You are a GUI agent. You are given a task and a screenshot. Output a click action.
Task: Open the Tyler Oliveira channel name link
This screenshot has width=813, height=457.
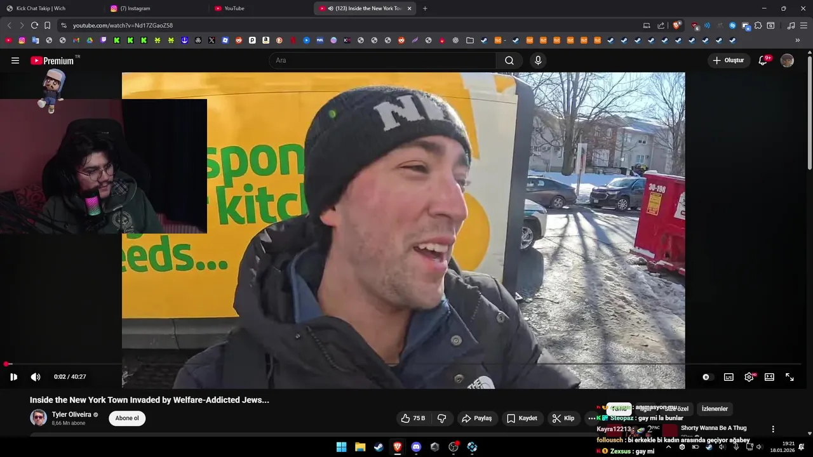pyautogui.click(x=71, y=414)
